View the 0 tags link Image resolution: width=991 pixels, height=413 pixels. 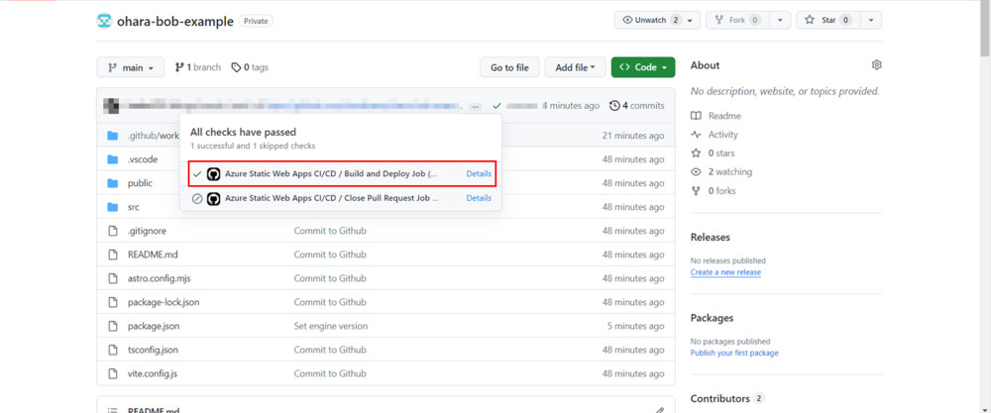tap(250, 67)
